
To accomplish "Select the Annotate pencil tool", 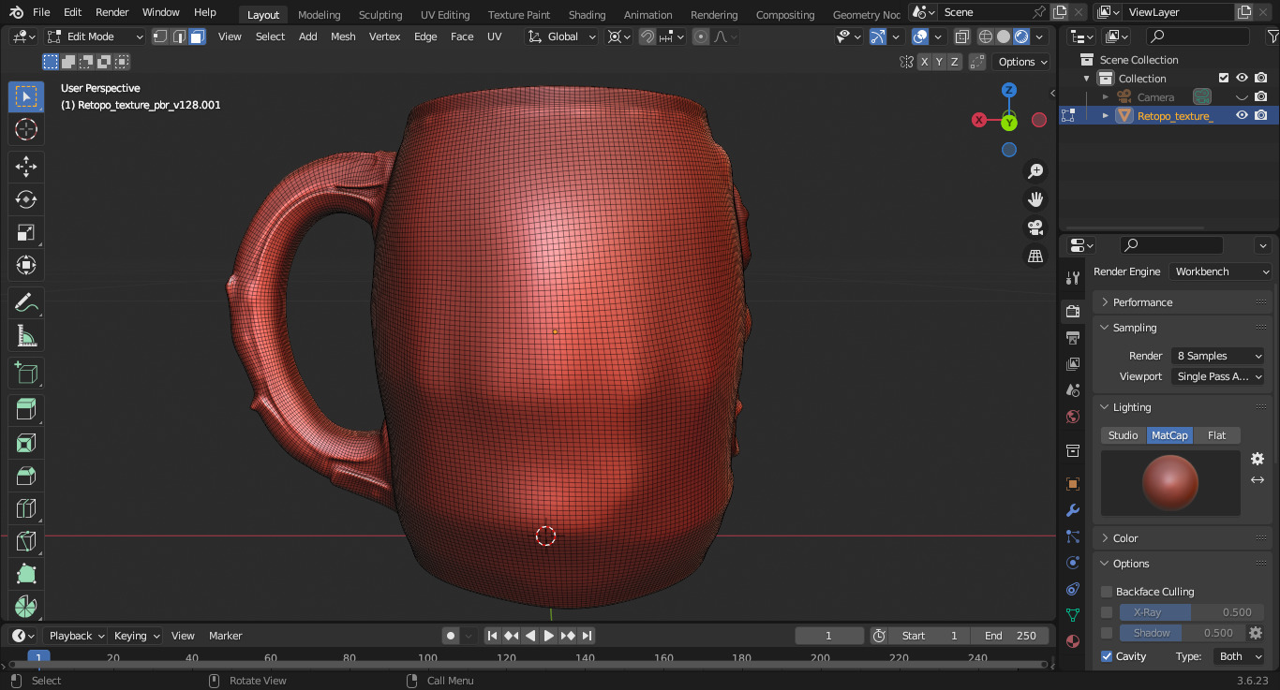I will [26, 302].
